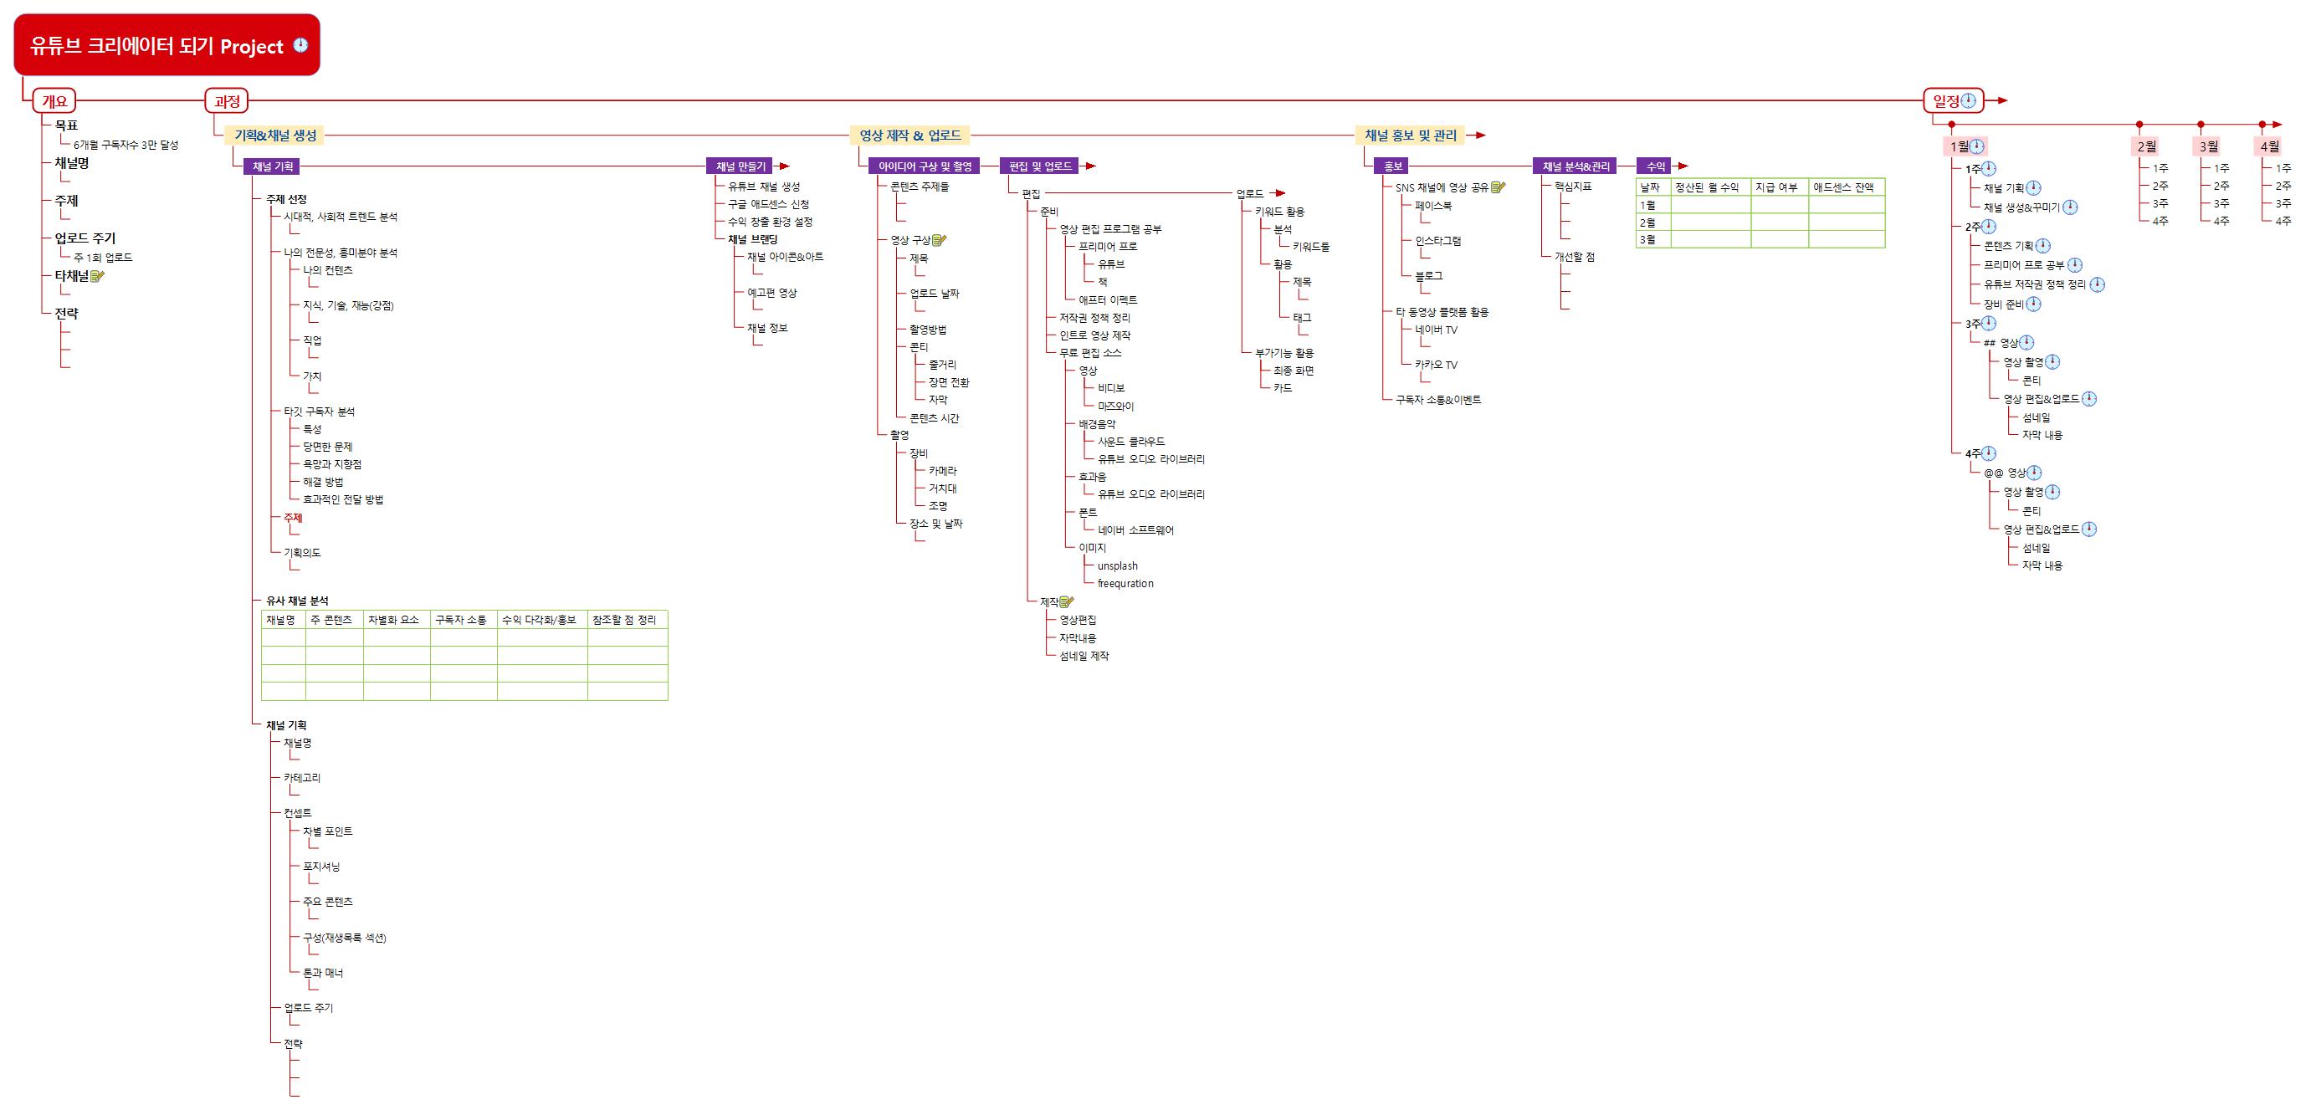Select the 개요 branch node
2321x1115 pixels.
[x=54, y=102]
